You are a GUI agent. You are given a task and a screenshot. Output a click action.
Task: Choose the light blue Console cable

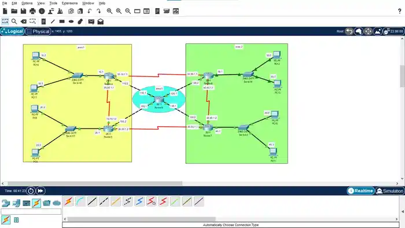pyautogui.click(x=80, y=201)
